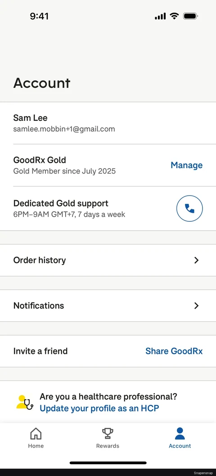Click the healthcare professional stethoscope icon
This screenshot has height=476, width=216.
pyautogui.click(x=25, y=403)
